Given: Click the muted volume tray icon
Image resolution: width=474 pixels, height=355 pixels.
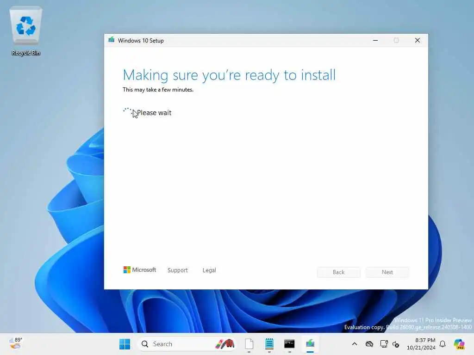Looking at the screenshot, I should 396,344.
